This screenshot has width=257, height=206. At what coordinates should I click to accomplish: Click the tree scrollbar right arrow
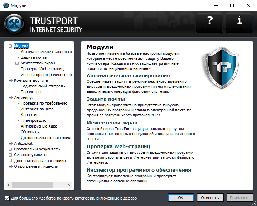point(69,185)
